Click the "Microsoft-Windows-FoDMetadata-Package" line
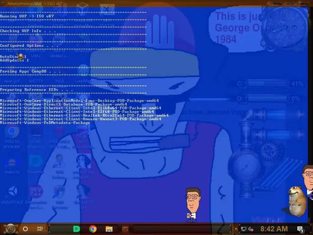 [45, 123]
